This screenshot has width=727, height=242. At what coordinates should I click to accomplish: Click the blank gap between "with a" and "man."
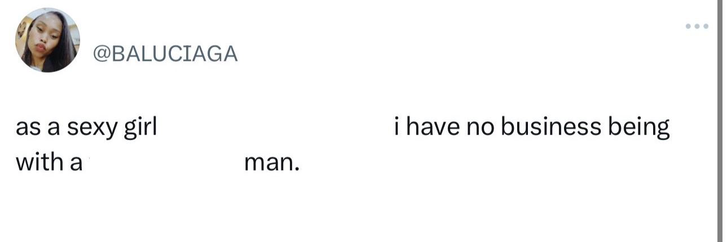(x=164, y=162)
